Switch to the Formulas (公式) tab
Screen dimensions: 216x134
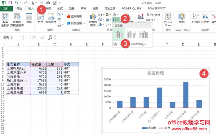60,8
